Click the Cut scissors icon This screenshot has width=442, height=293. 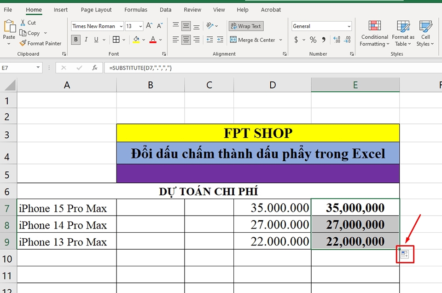click(x=23, y=23)
